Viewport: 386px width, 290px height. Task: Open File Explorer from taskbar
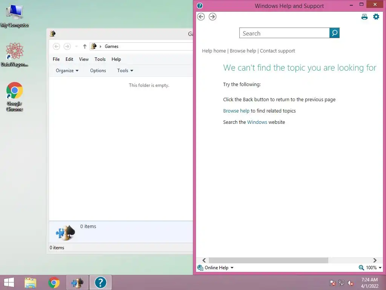pyautogui.click(x=31, y=282)
